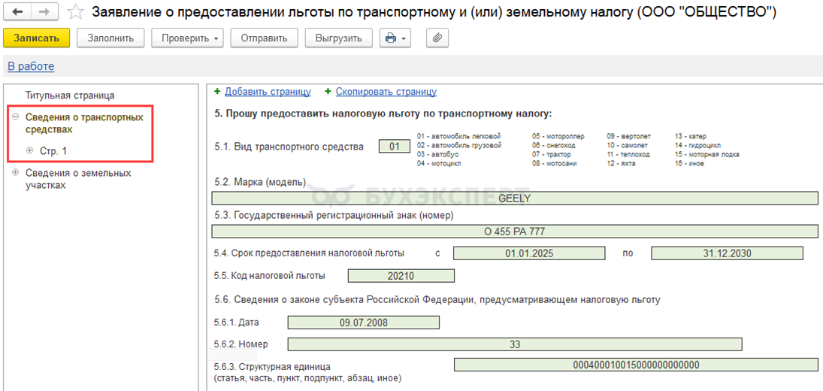The image size is (823, 391).
Task: Click the Структурная единица code field
Action: pos(636,365)
